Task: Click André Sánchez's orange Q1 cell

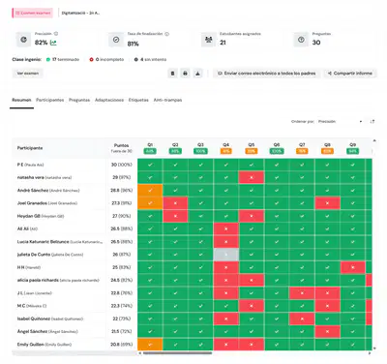Action: 150,191
